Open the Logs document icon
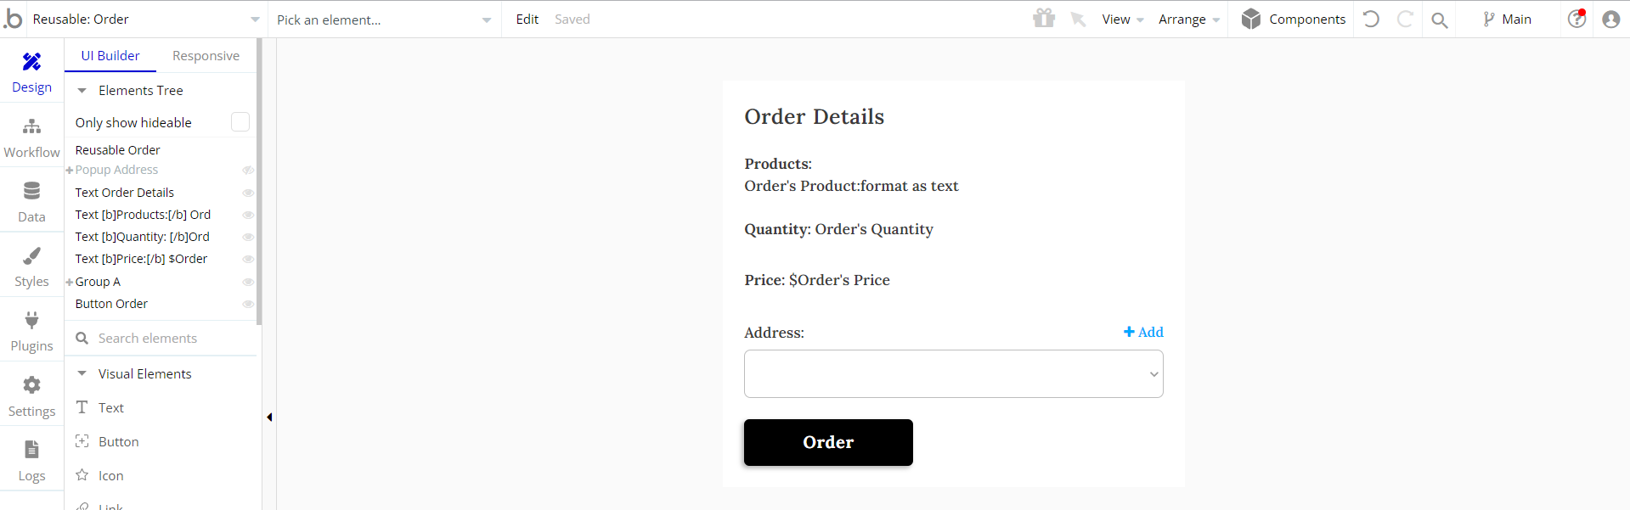1630x510 pixels. click(x=31, y=450)
